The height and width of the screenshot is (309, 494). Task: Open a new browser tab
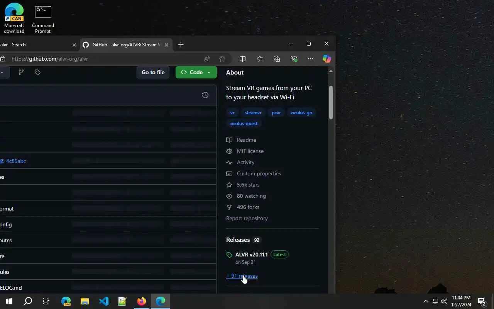point(181,45)
